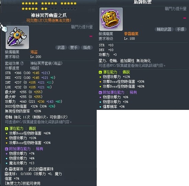Viewport: 189px width, 186px height.
Task: Click the purple additional potential icon on shield tooltip
Action: [x=100, y=92]
